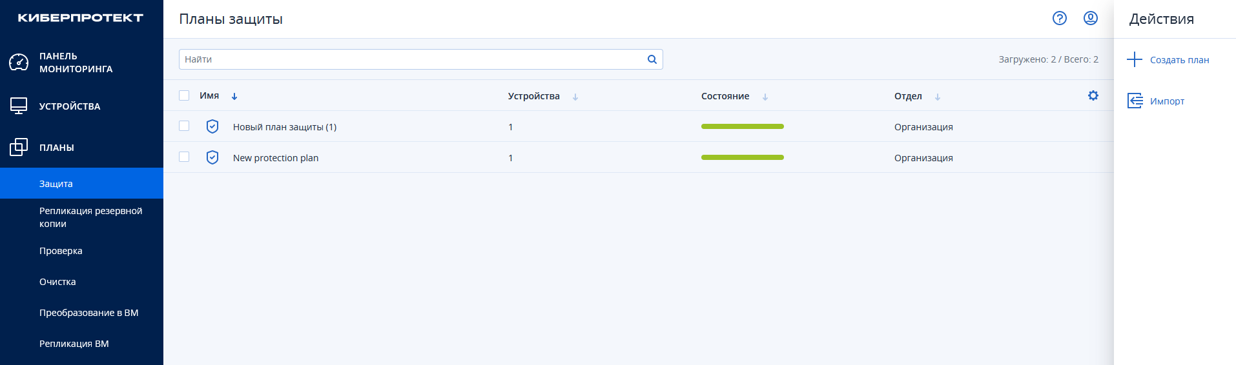Image resolution: width=1236 pixels, height=365 pixels.
Task: Click the Devices monitor icon in sidebar
Action: coord(19,106)
